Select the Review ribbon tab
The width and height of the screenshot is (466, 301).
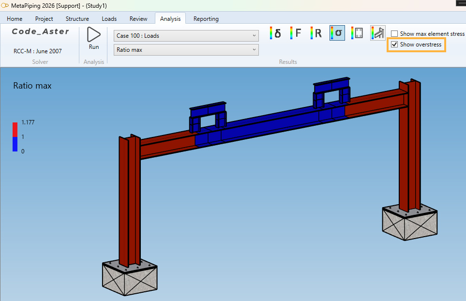[x=138, y=19]
